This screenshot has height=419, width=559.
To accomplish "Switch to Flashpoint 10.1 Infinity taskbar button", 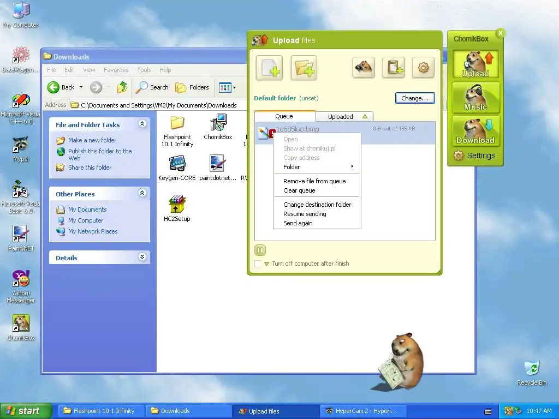I will point(100,411).
